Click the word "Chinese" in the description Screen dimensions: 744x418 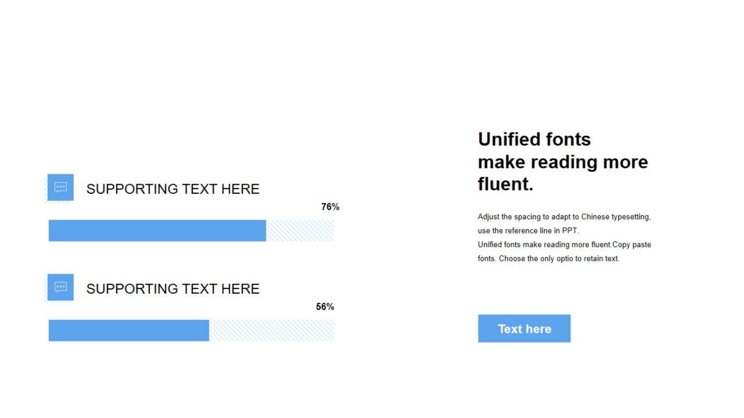595,217
